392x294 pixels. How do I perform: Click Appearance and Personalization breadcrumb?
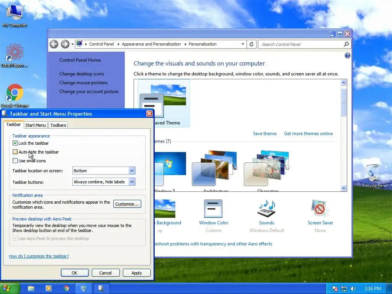coord(151,44)
